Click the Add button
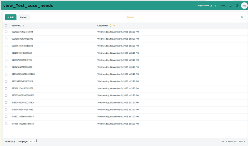The image size is (248, 146). pyautogui.click(x=11, y=17)
